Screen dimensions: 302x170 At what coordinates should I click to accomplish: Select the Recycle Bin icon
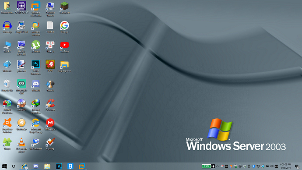(7, 85)
